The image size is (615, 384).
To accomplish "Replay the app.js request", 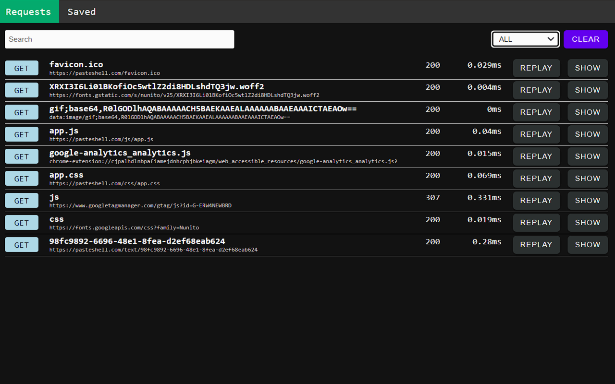I will (x=536, y=134).
